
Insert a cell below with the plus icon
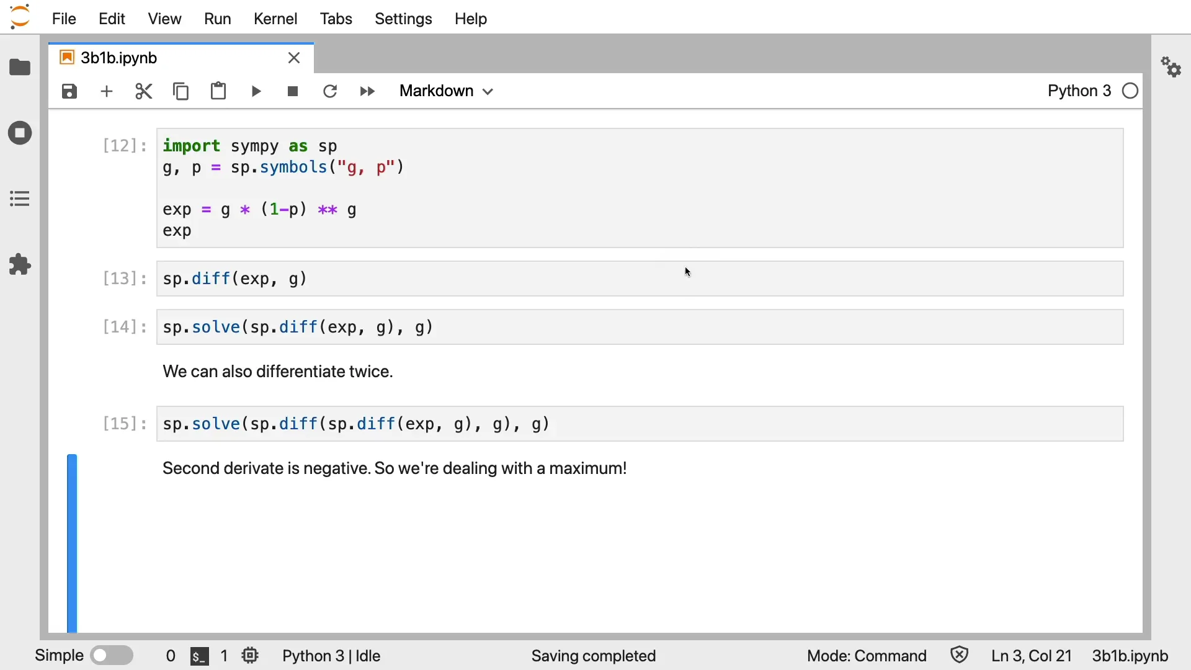107,92
